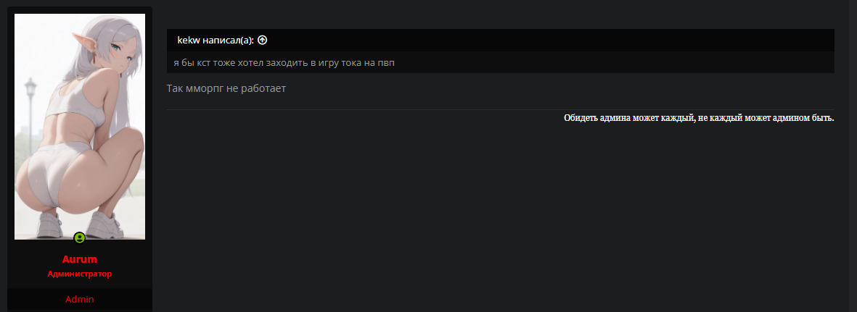Click the empty right side of the quoted message box
The width and height of the screenshot is (857, 312).
pyautogui.click(x=617, y=63)
